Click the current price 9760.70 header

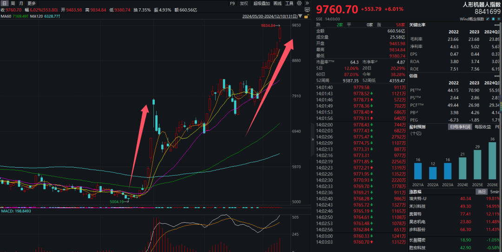point(337,9)
